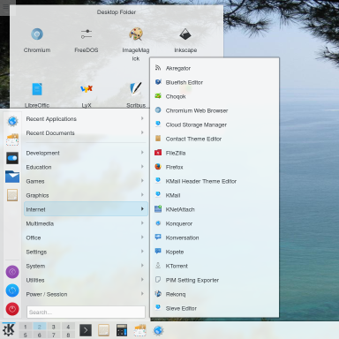Click the KNetAttach icon

coord(158,209)
